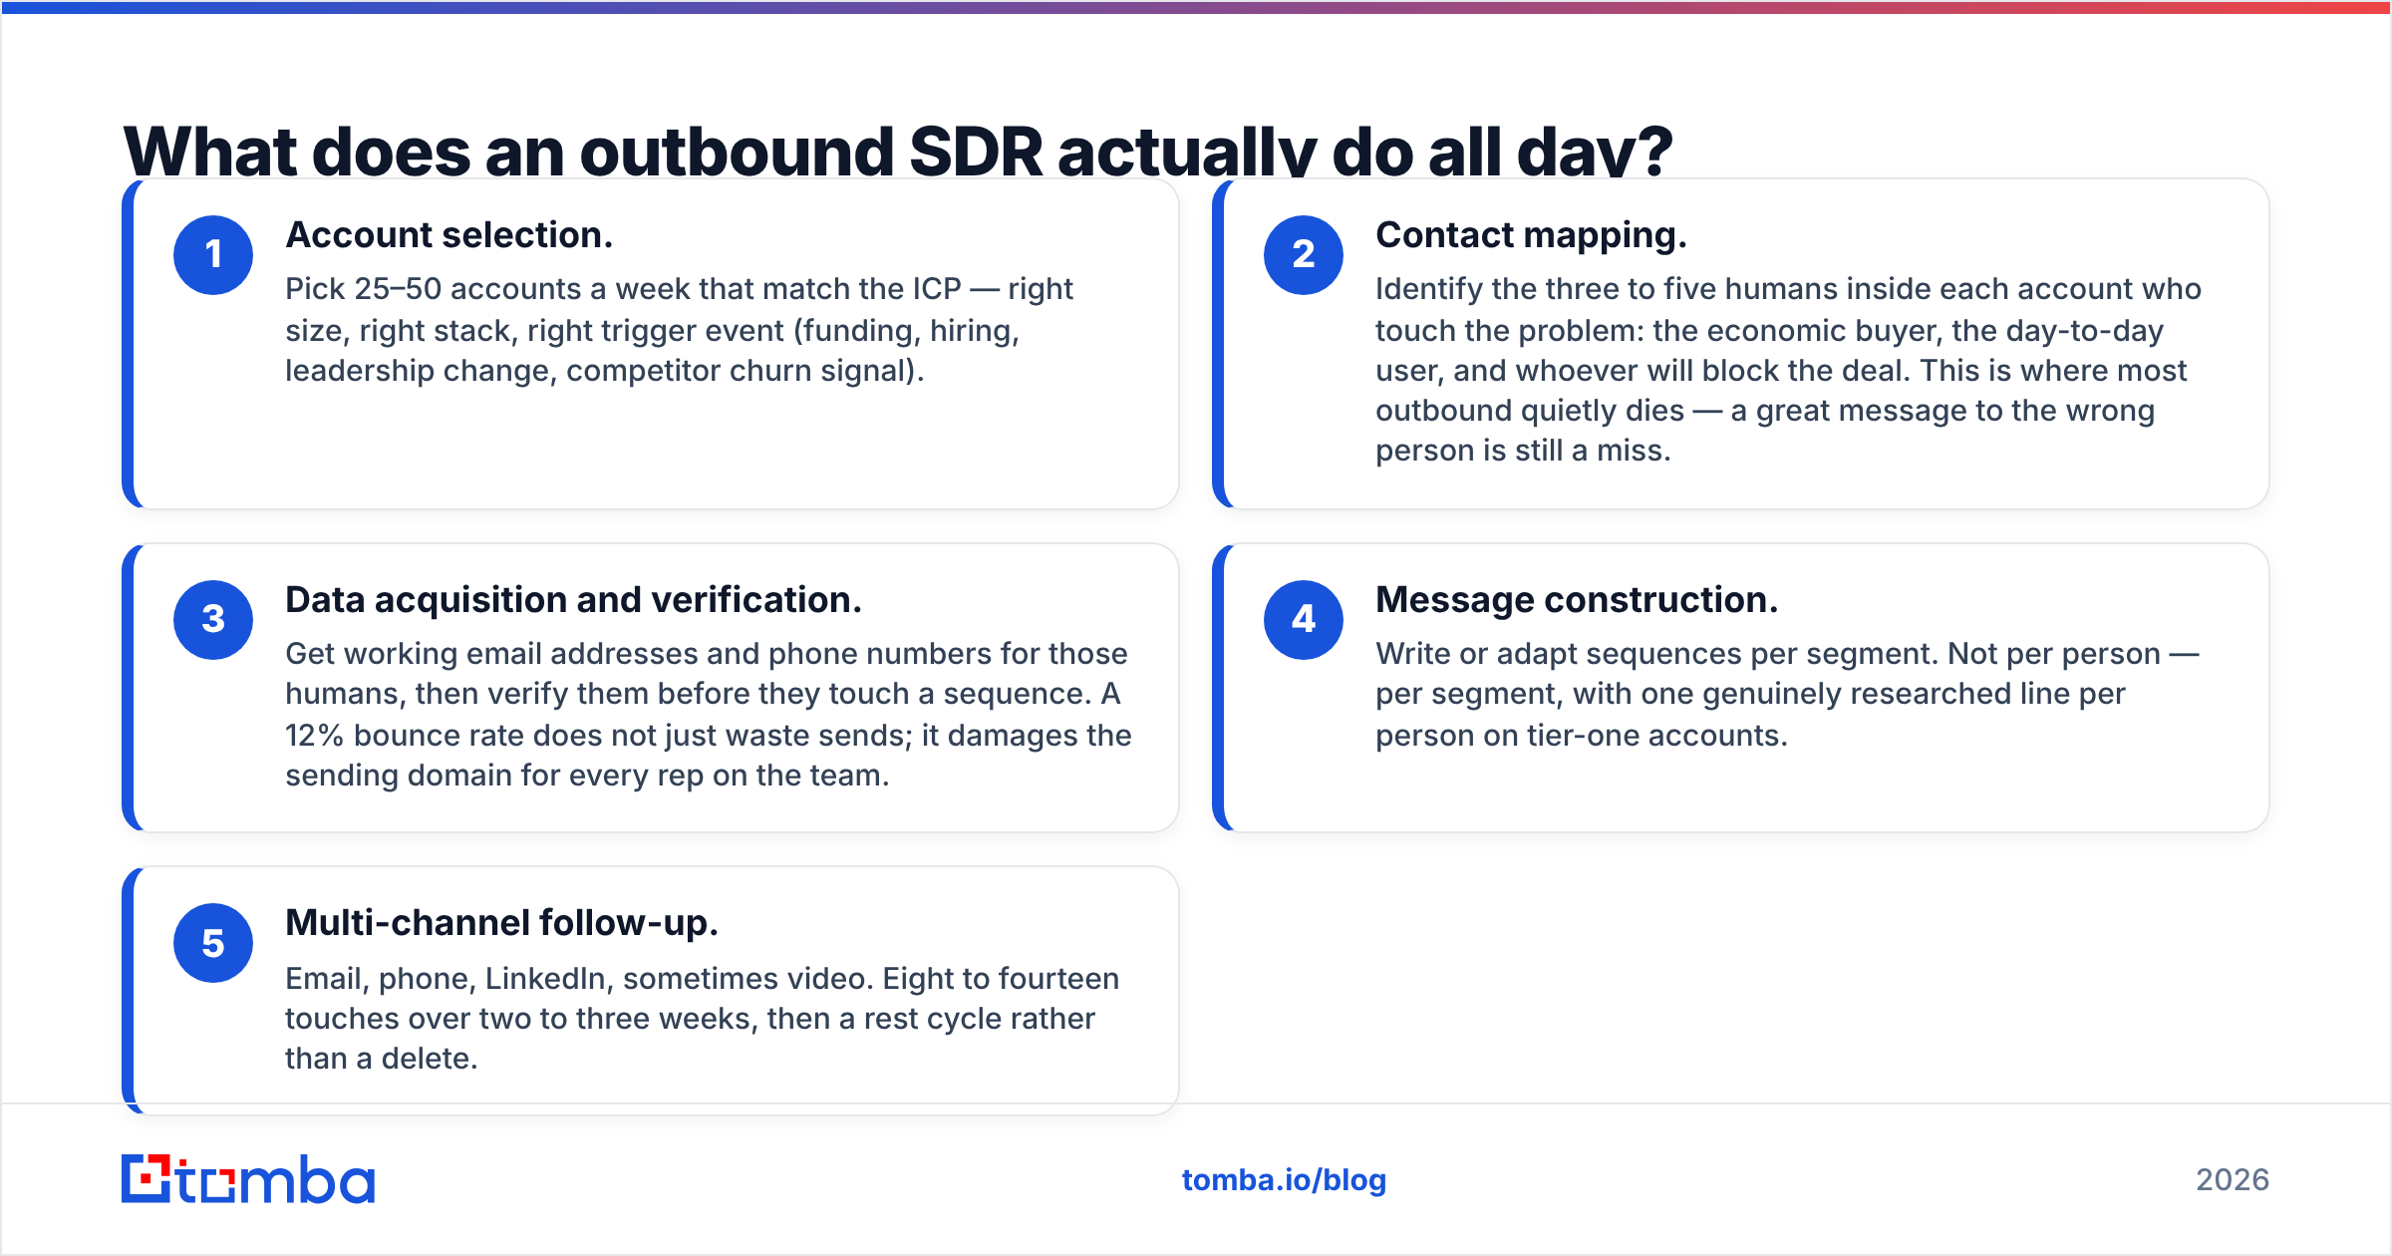Click the Tomba logo

[x=248, y=1179]
